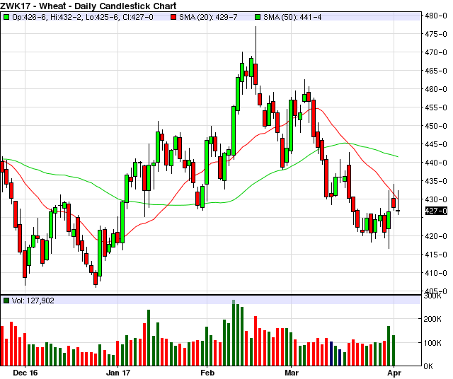Click the 480-0 price axis label
This screenshot has width=453, height=379.
click(436, 16)
